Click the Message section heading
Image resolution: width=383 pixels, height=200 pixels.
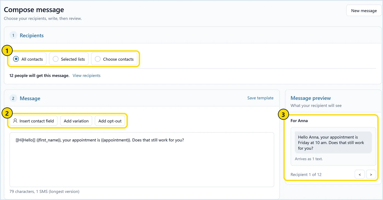30,98
